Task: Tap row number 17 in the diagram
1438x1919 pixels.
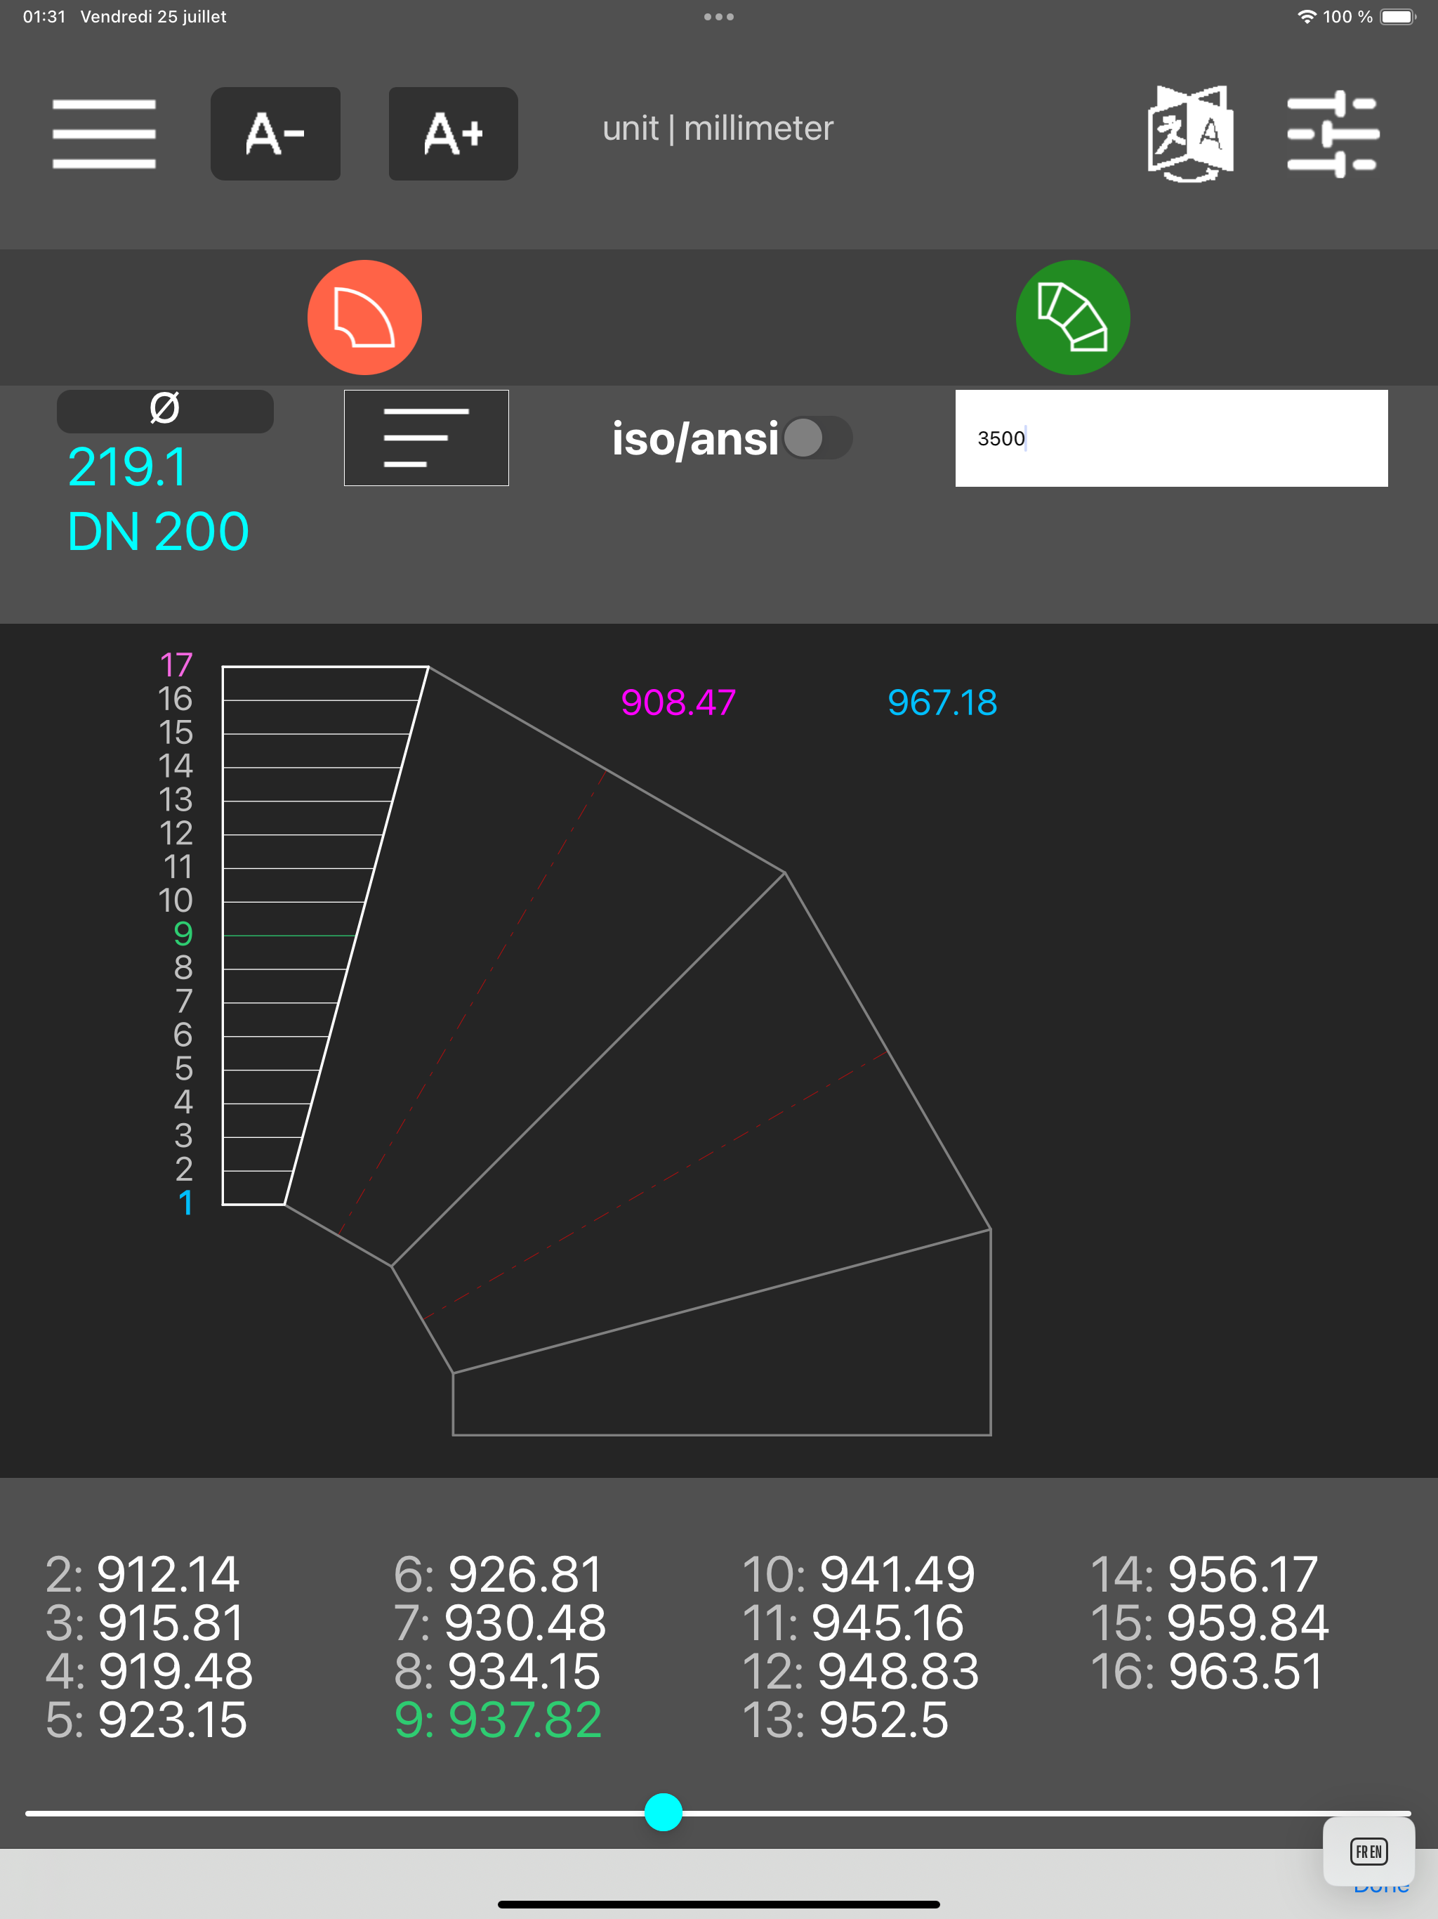Action: [x=176, y=665]
